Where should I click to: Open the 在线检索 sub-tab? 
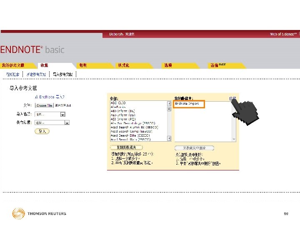click(x=12, y=75)
